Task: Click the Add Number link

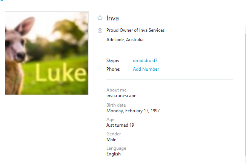Action: pos(146,69)
